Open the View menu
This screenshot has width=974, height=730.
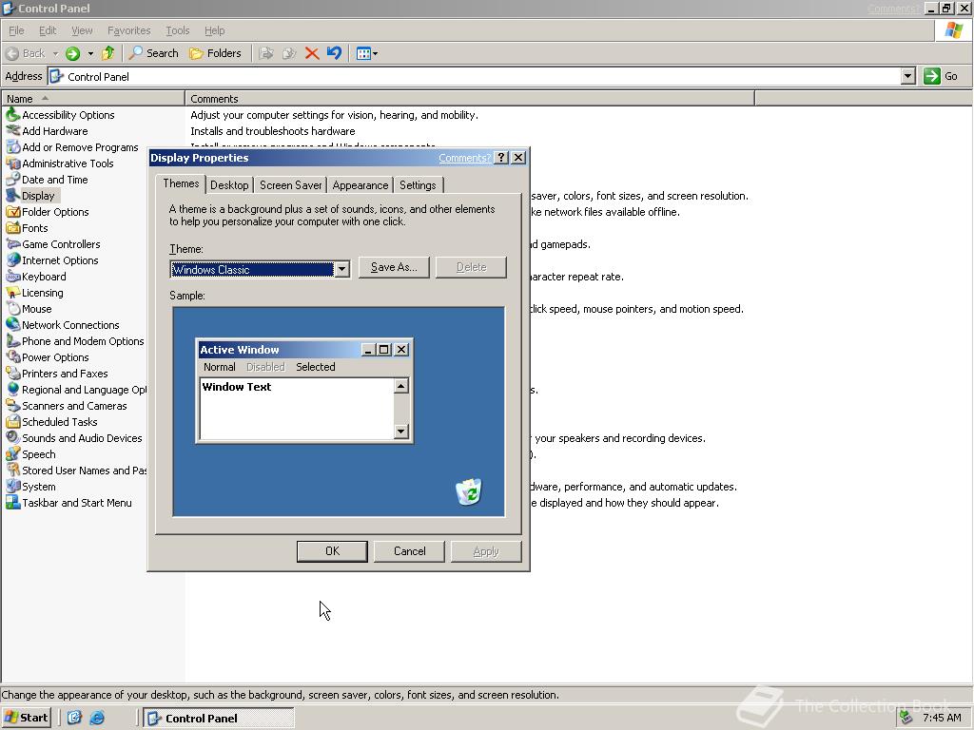(82, 30)
